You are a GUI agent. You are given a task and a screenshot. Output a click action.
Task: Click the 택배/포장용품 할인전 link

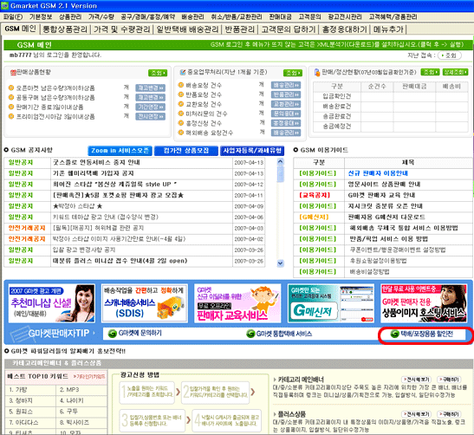(x=427, y=334)
